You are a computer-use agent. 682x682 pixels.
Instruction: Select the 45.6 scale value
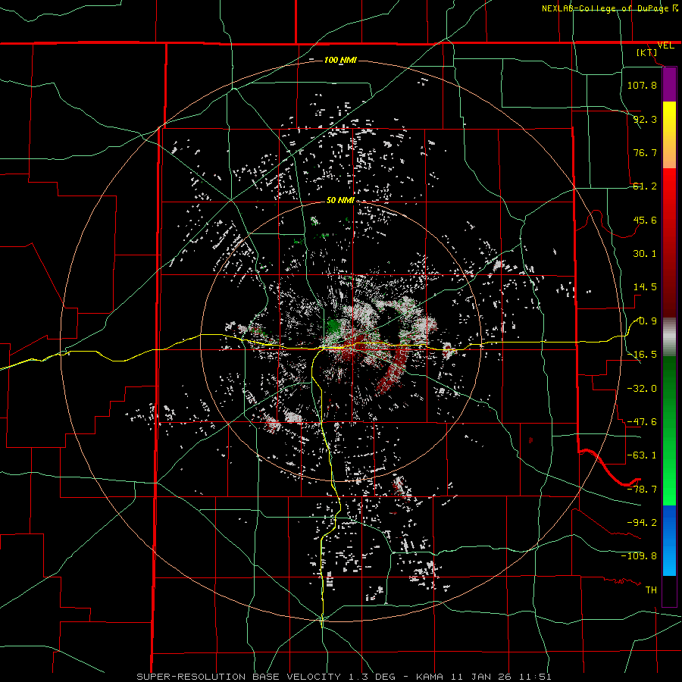[x=645, y=220]
